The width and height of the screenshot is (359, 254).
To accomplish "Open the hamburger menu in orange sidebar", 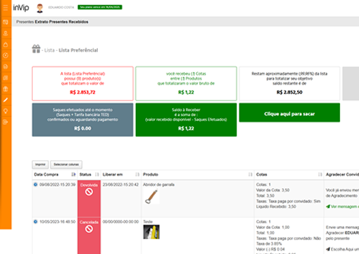I will [5, 7].
